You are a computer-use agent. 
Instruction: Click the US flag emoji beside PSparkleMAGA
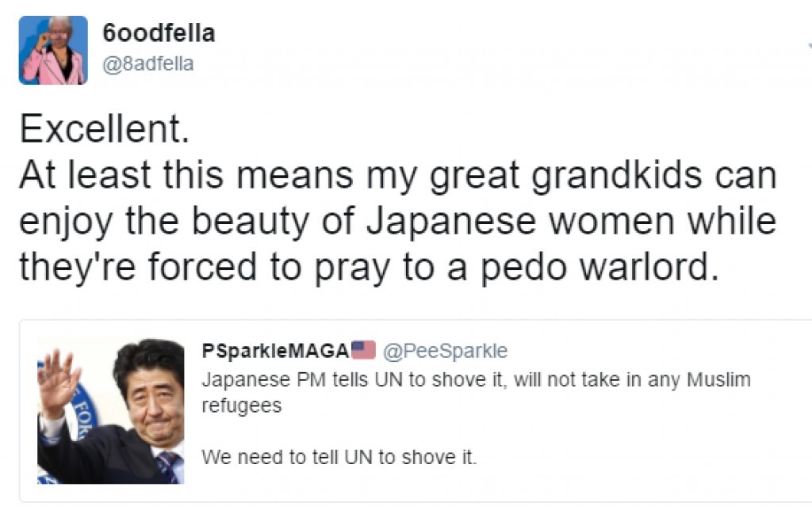click(x=363, y=349)
